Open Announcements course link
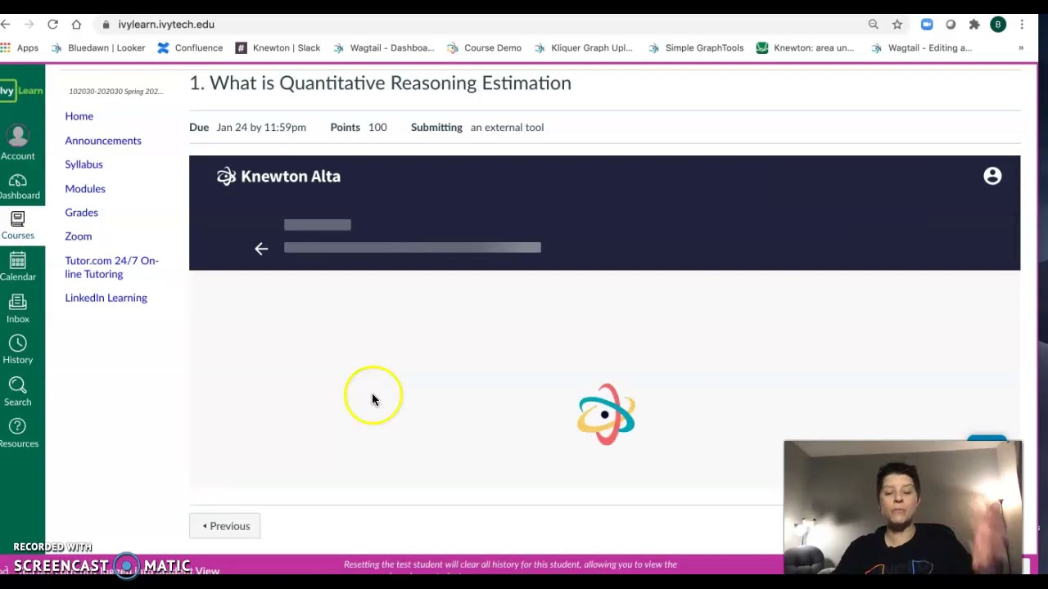This screenshot has height=589, width=1048. coord(103,141)
